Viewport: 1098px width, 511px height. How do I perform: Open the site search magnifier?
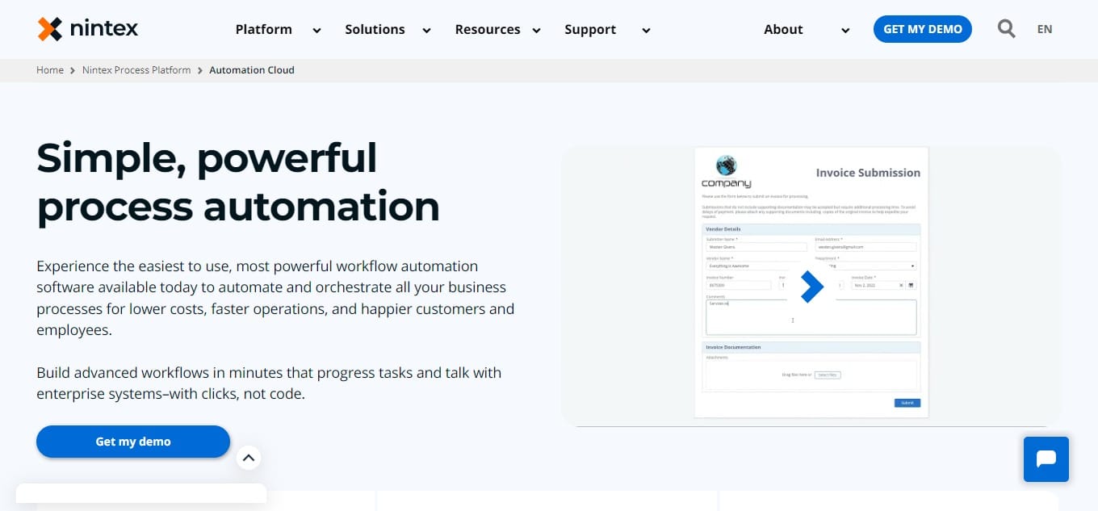click(x=1006, y=28)
